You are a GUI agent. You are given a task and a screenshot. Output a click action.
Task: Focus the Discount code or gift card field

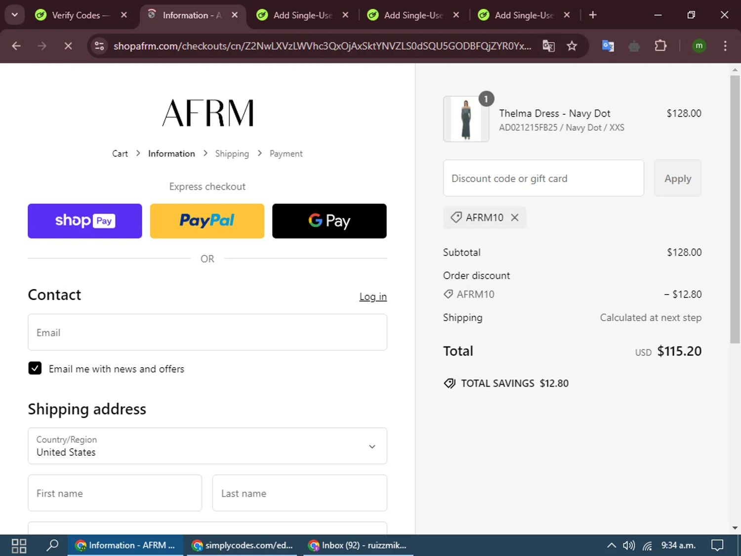pyautogui.click(x=543, y=178)
